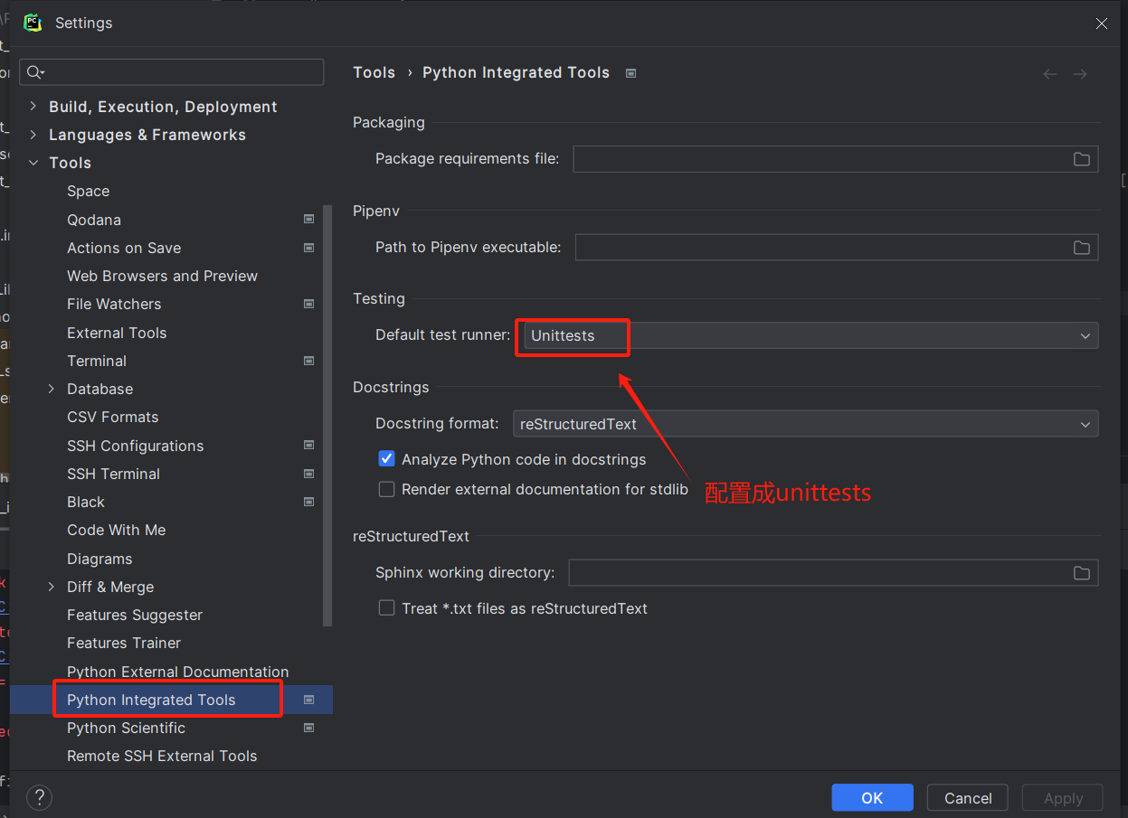This screenshot has height=818, width=1128.
Task: Enable Render external documentation for stdlib
Action: (x=387, y=489)
